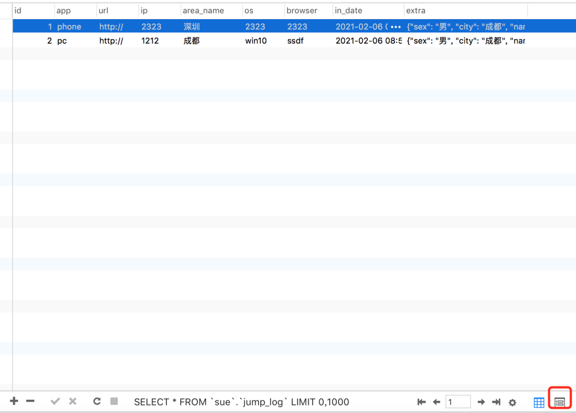Refresh the query results
This screenshot has width=576, height=413.
97,401
